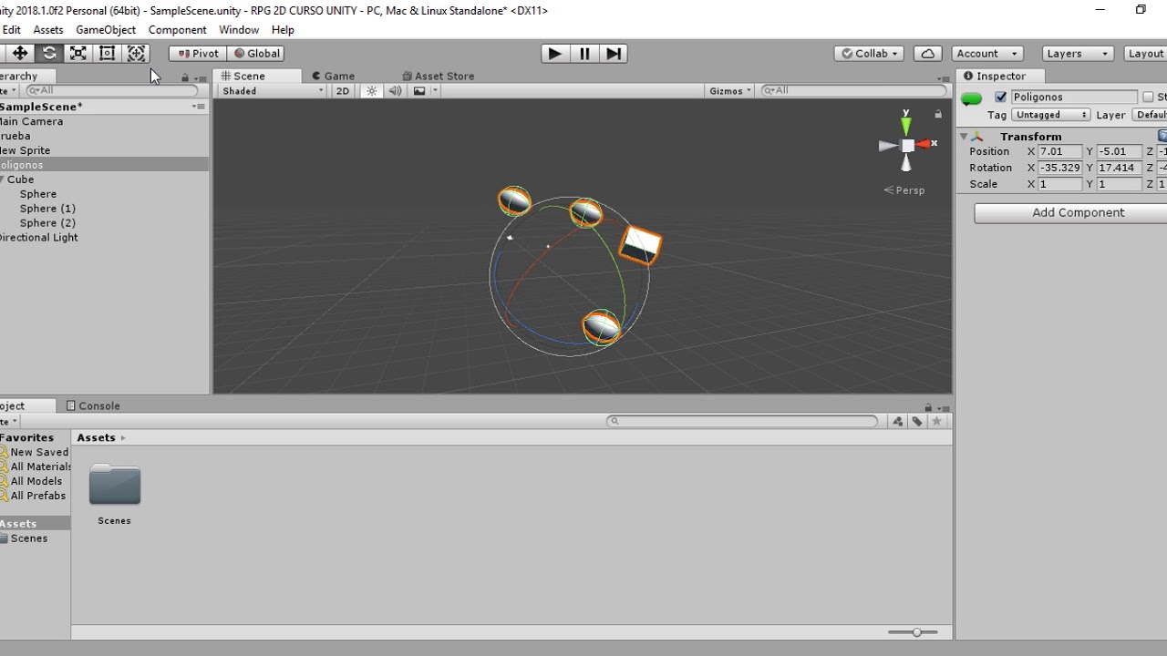Lock the Hierarchy panel padlock

click(185, 77)
